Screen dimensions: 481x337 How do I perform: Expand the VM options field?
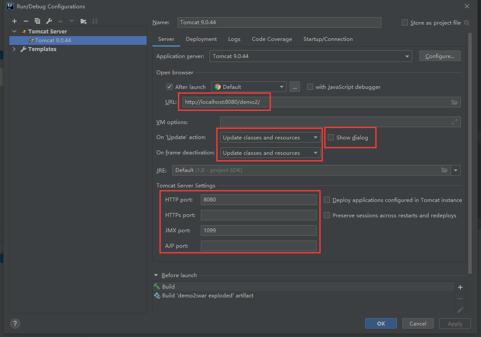coord(454,122)
